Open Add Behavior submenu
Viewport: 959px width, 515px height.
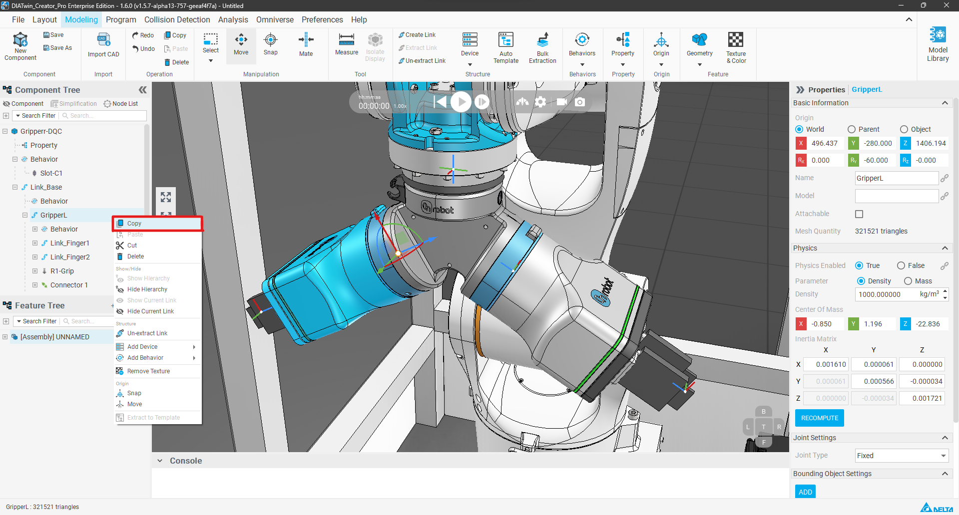(x=158, y=358)
